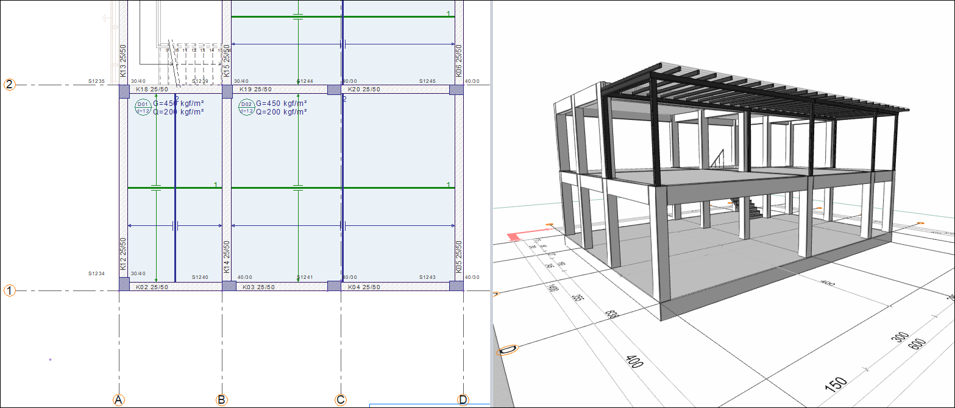The image size is (955, 408).
Task: Click the divider between plan and 3D views
Action: (491, 183)
